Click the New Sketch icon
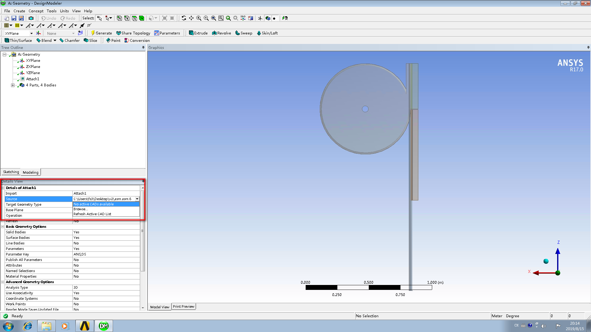Screen dimensions: 591x332 [x=80, y=33]
